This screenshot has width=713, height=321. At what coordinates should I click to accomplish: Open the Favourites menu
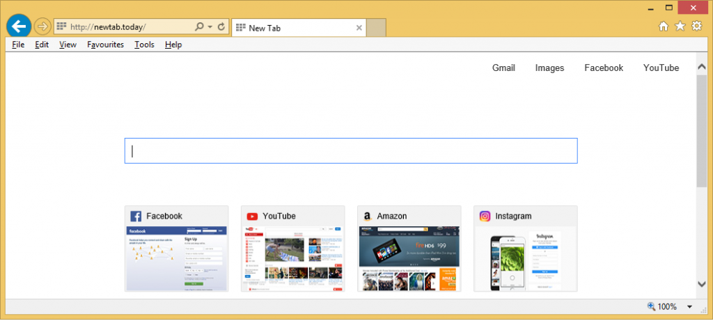click(x=105, y=45)
